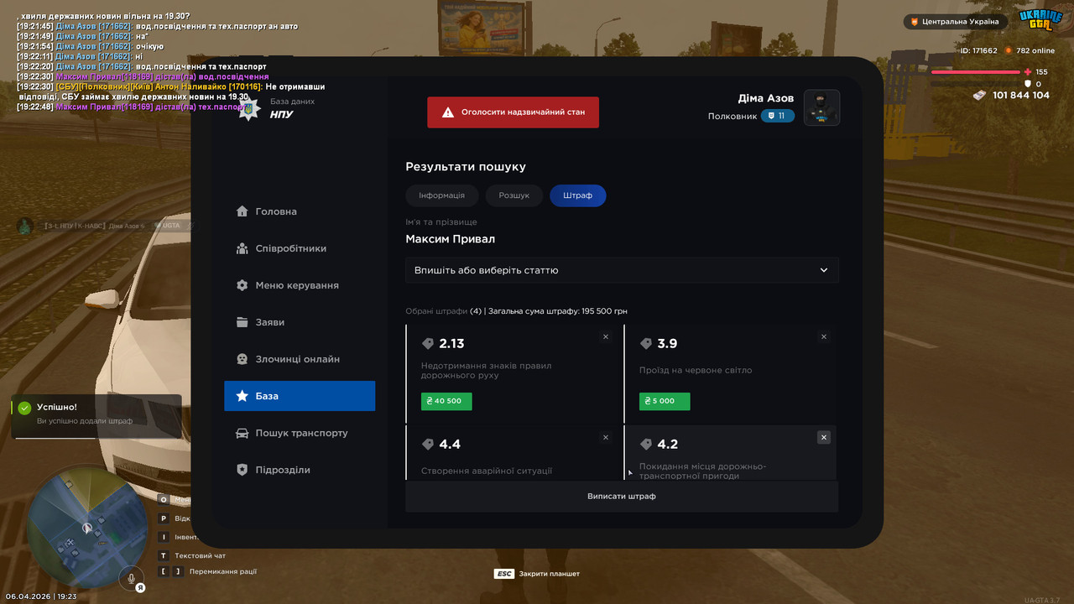Screen dimensions: 1074x604
Task: Click the Центральна Україна server badge
Action: [954, 22]
